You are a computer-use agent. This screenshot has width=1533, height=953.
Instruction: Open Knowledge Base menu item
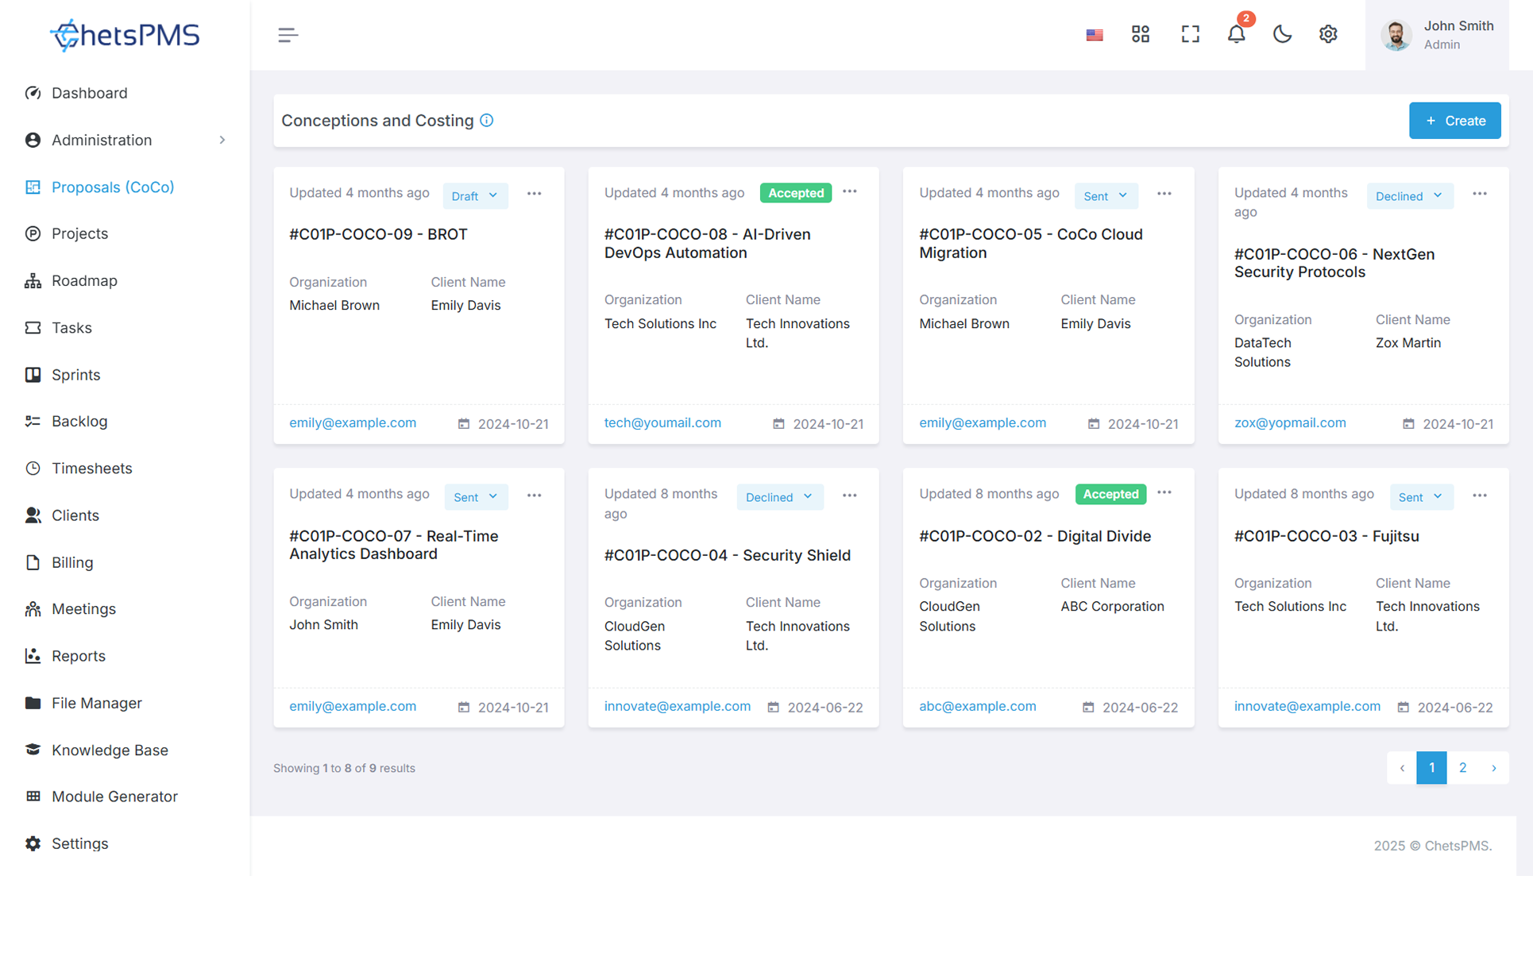coord(110,750)
